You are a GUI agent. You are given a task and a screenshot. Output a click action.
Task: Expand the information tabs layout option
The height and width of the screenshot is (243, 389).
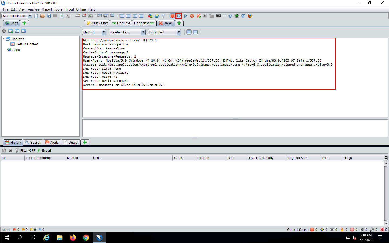point(106,16)
